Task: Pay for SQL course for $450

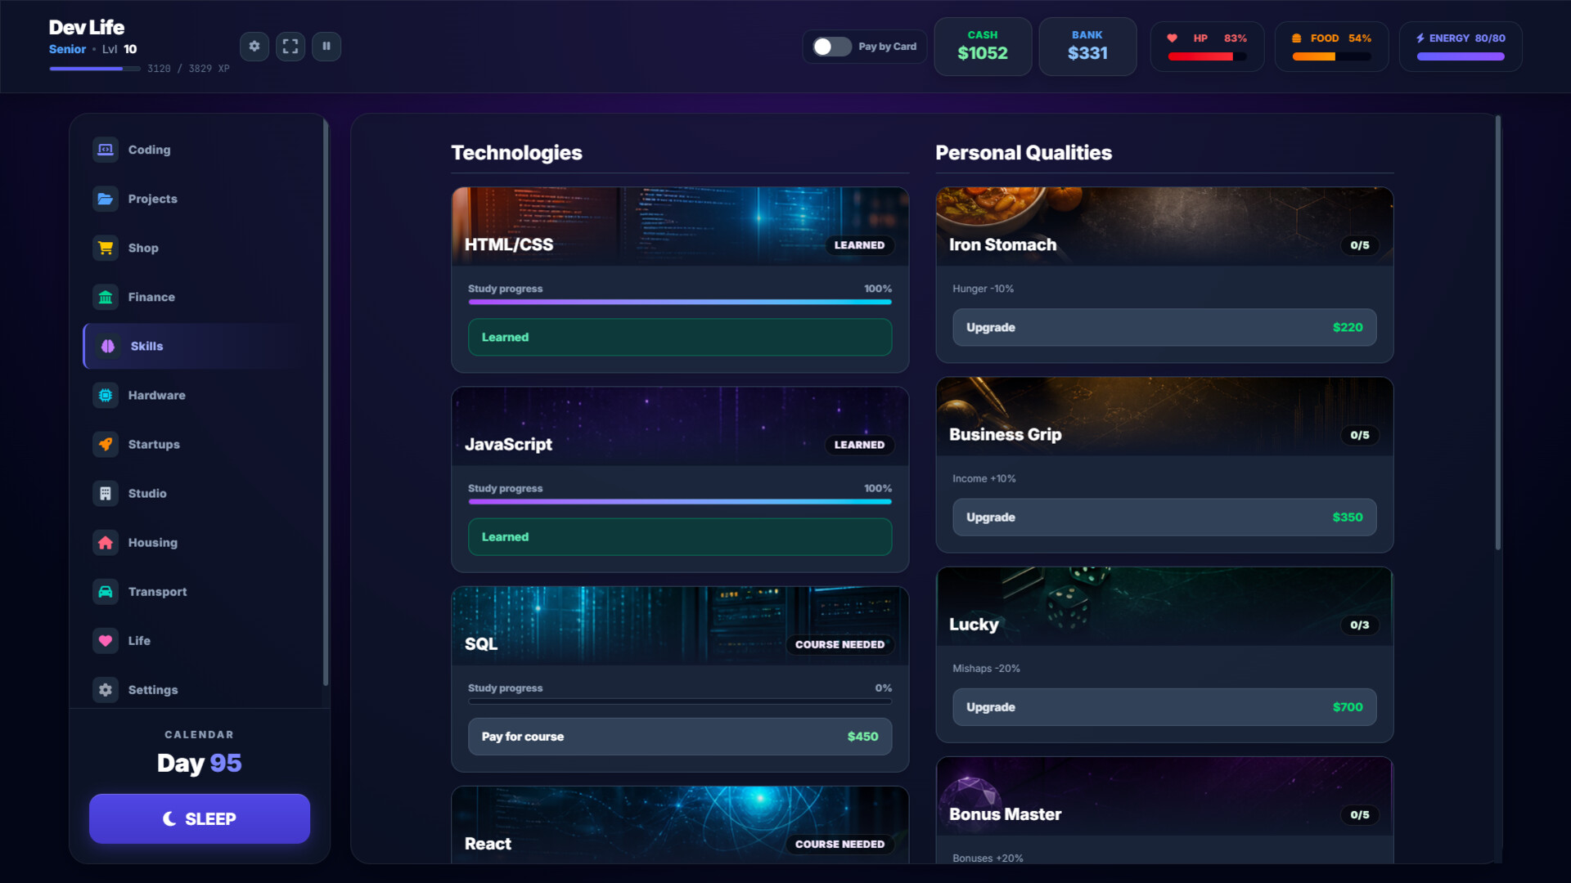Action: coord(680,737)
